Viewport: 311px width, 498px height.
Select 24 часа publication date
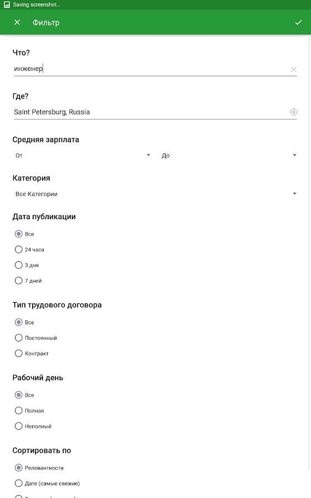coord(29,250)
